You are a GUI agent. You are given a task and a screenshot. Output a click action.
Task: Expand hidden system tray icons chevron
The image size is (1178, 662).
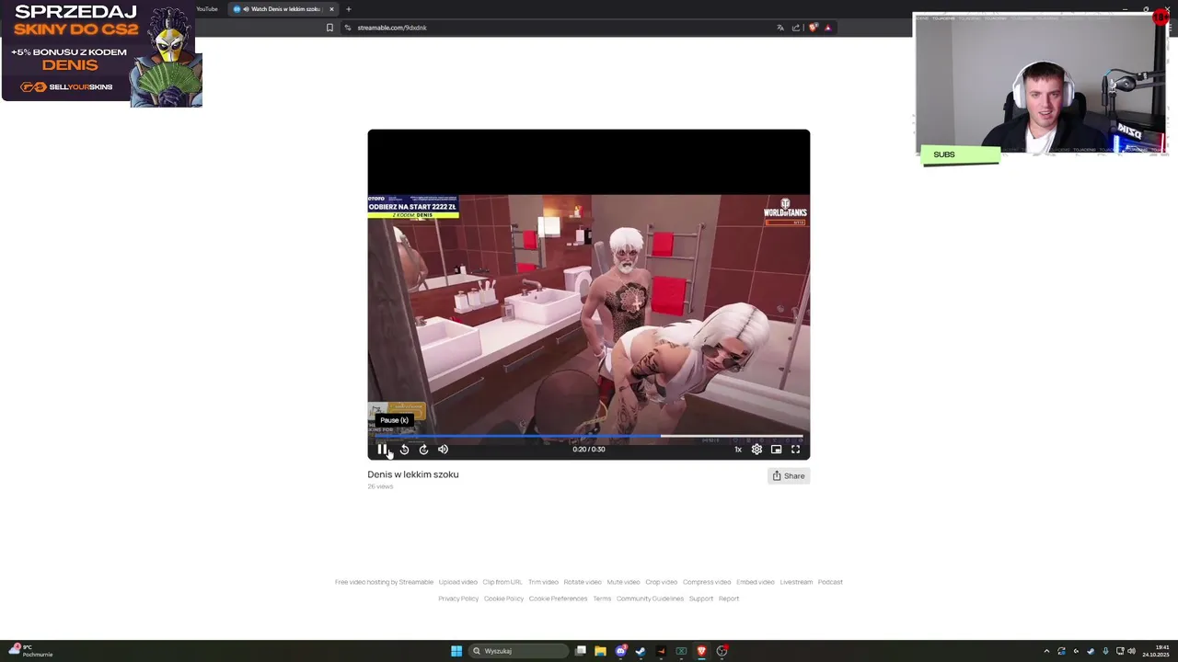pyautogui.click(x=1046, y=651)
